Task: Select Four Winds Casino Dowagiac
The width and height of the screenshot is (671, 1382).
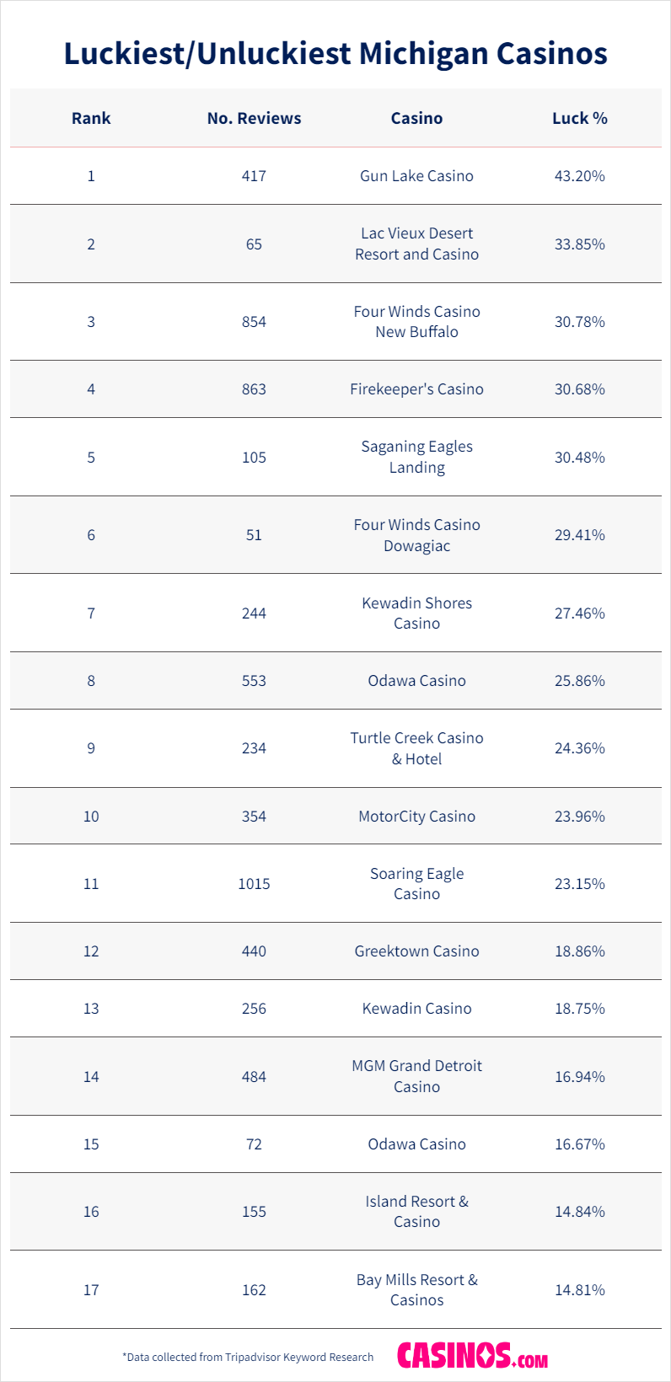Action: pos(416,535)
